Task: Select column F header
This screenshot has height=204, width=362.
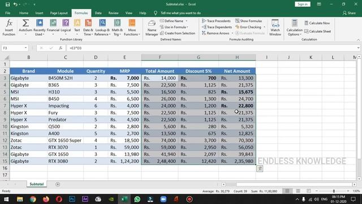Action: 160,57
